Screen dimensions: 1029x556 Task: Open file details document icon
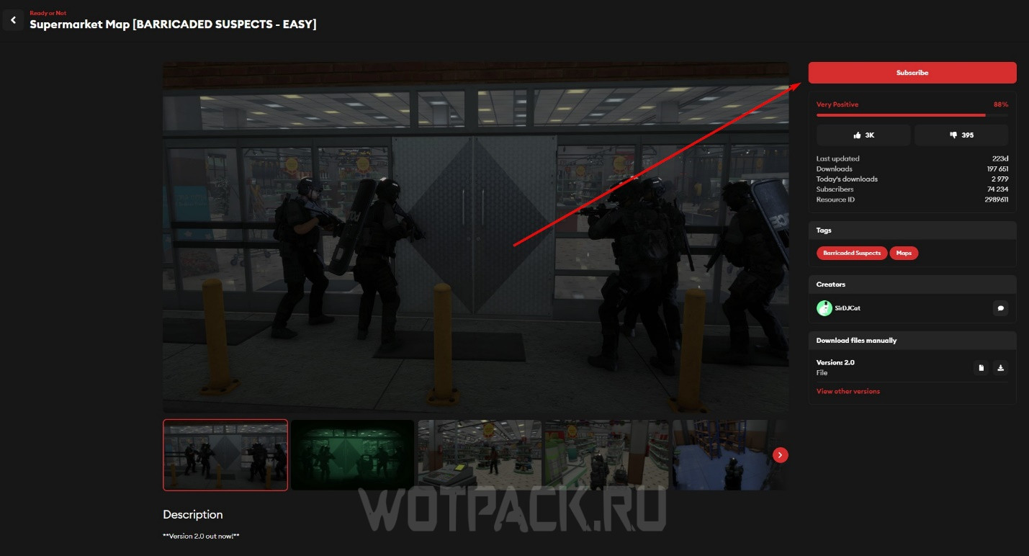click(x=981, y=368)
